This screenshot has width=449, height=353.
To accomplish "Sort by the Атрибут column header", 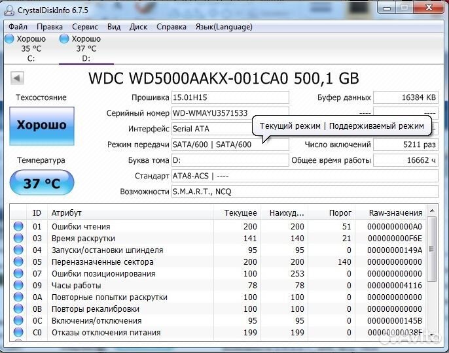I will pyautogui.click(x=130, y=213).
